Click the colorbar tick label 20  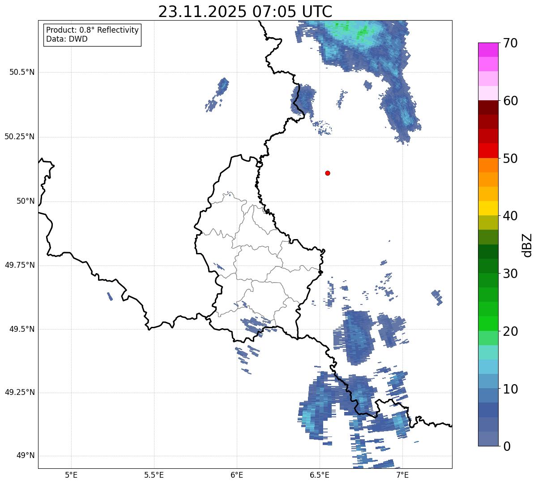click(x=510, y=331)
